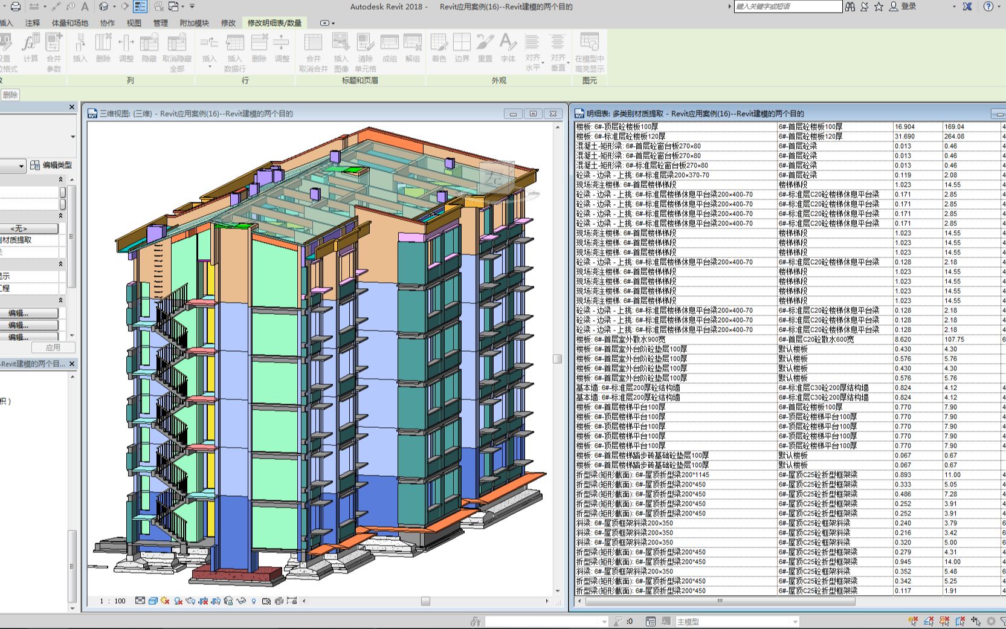Click the favorites star icon in title bar
Screen dimensions: 1006x629
[x=879, y=7]
